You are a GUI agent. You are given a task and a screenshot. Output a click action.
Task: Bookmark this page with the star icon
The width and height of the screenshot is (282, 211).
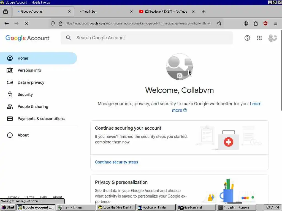pos(219,23)
